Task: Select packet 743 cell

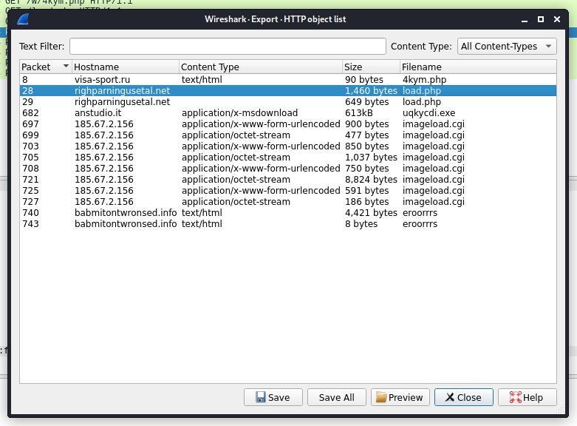Action: 30,223
